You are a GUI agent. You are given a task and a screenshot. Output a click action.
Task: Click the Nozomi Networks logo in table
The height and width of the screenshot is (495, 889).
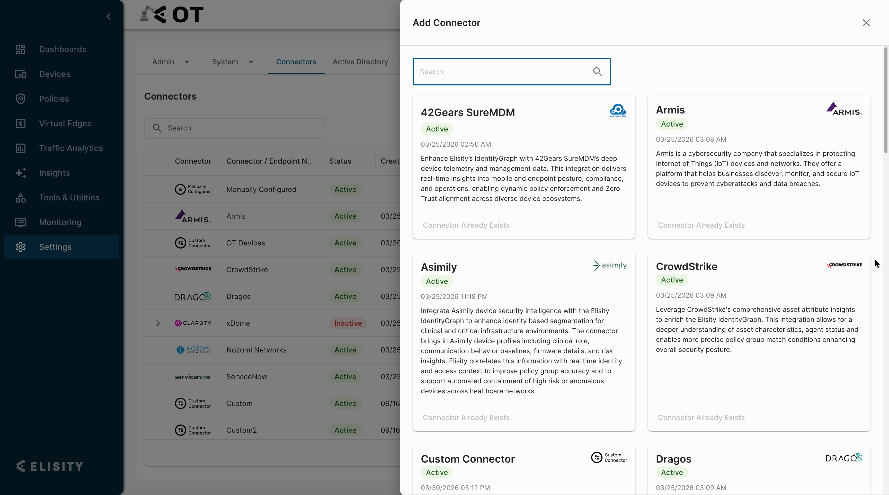point(193,350)
